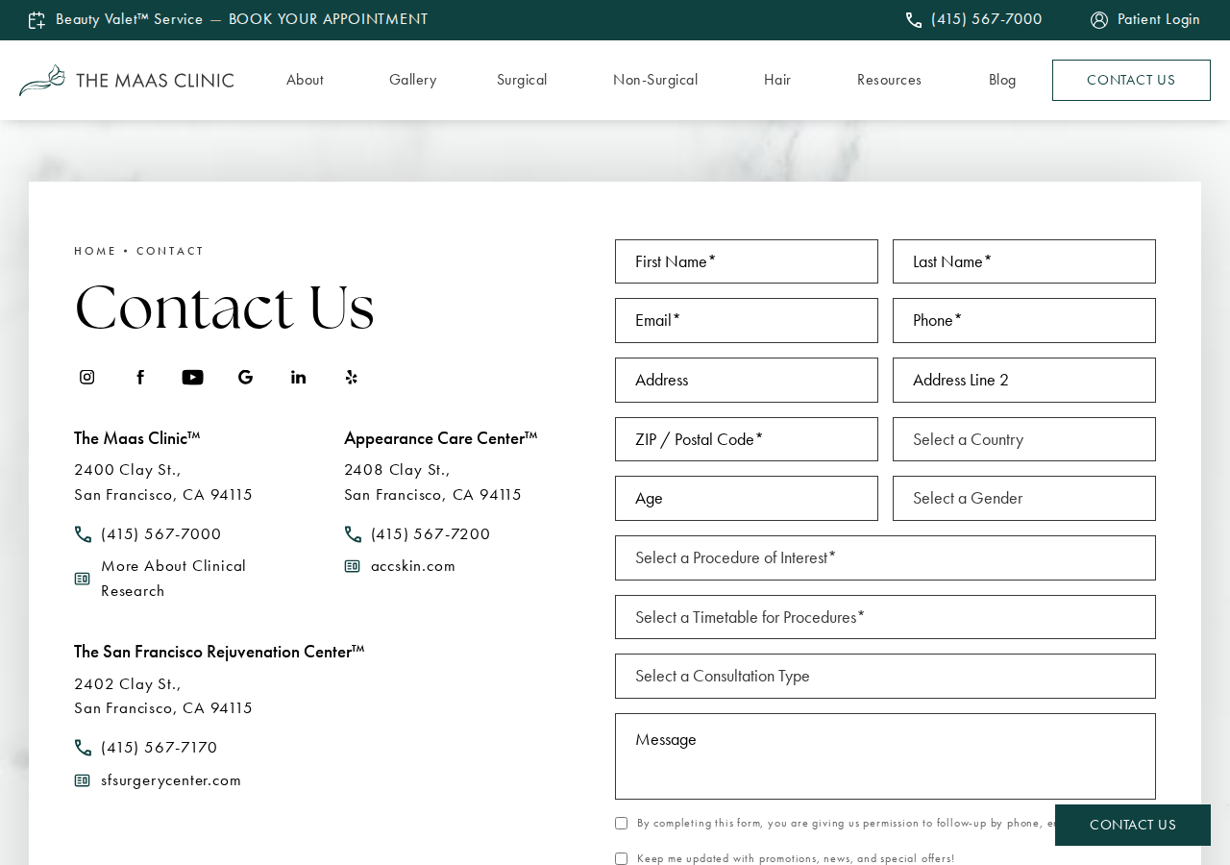Open the Surgical menu
This screenshot has width=1230, height=865.
tap(522, 80)
